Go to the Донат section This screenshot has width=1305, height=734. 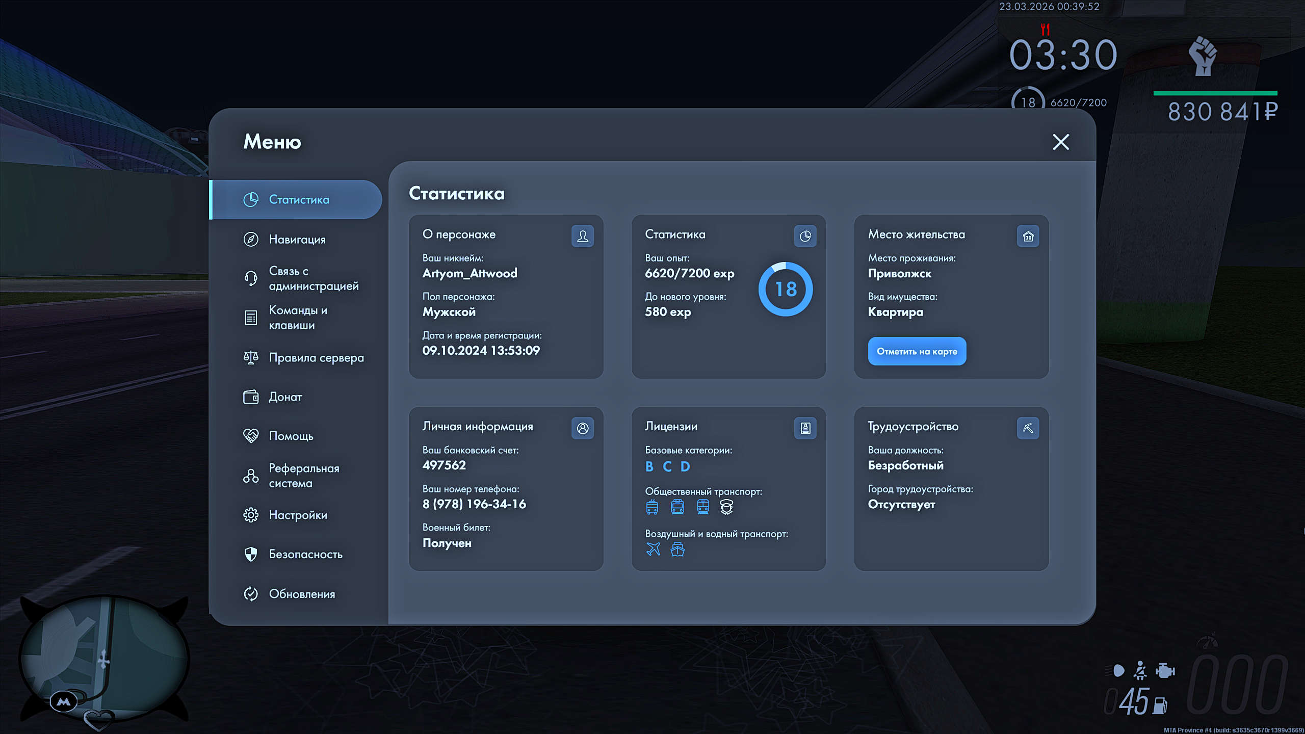pos(285,397)
